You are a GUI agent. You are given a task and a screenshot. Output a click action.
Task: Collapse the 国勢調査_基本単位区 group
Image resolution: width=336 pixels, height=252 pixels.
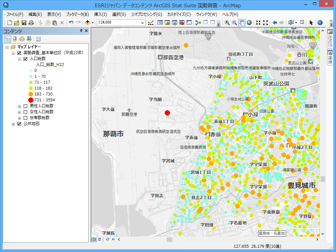(13, 53)
